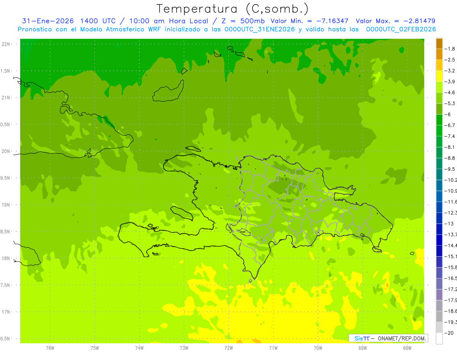The width and height of the screenshot is (457, 353).
Task: Pick the yellow colorbar segment between -3.2 and -3.9
Action: [x=439, y=76]
